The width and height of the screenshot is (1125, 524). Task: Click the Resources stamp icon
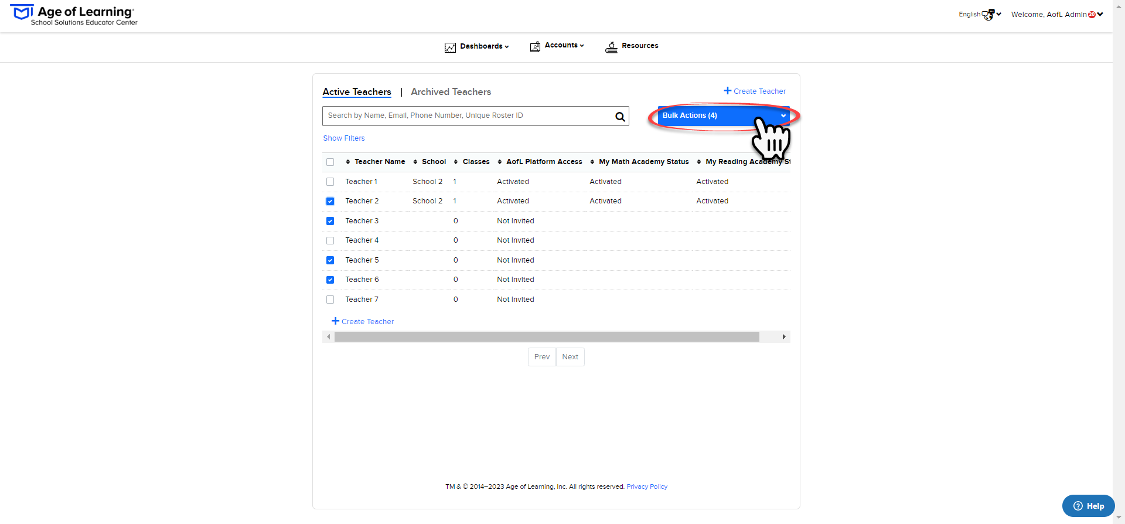click(611, 47)
